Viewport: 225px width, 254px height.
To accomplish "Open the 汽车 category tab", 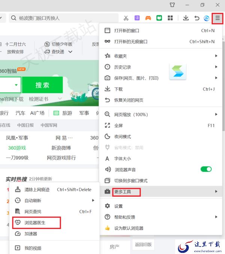I will click(x=21, y=113).
